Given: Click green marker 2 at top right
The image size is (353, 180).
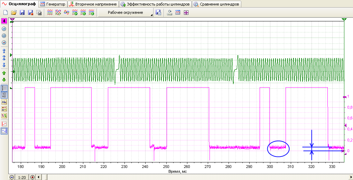Looking at the screenshot, I should [344, 20].
